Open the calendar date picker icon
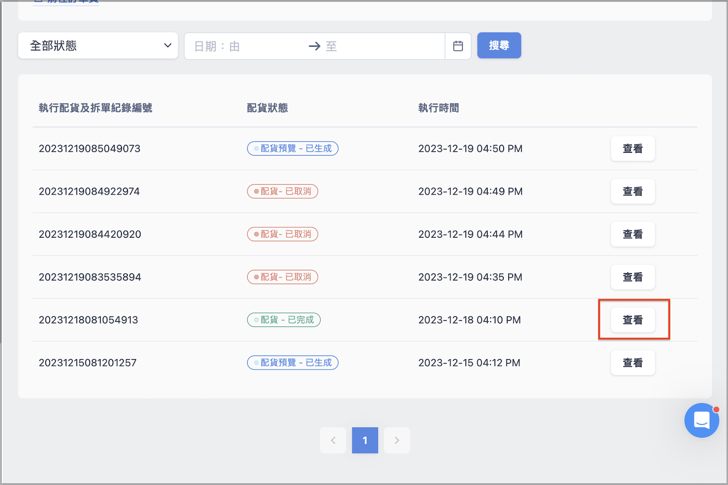 [x=458, y=46]
